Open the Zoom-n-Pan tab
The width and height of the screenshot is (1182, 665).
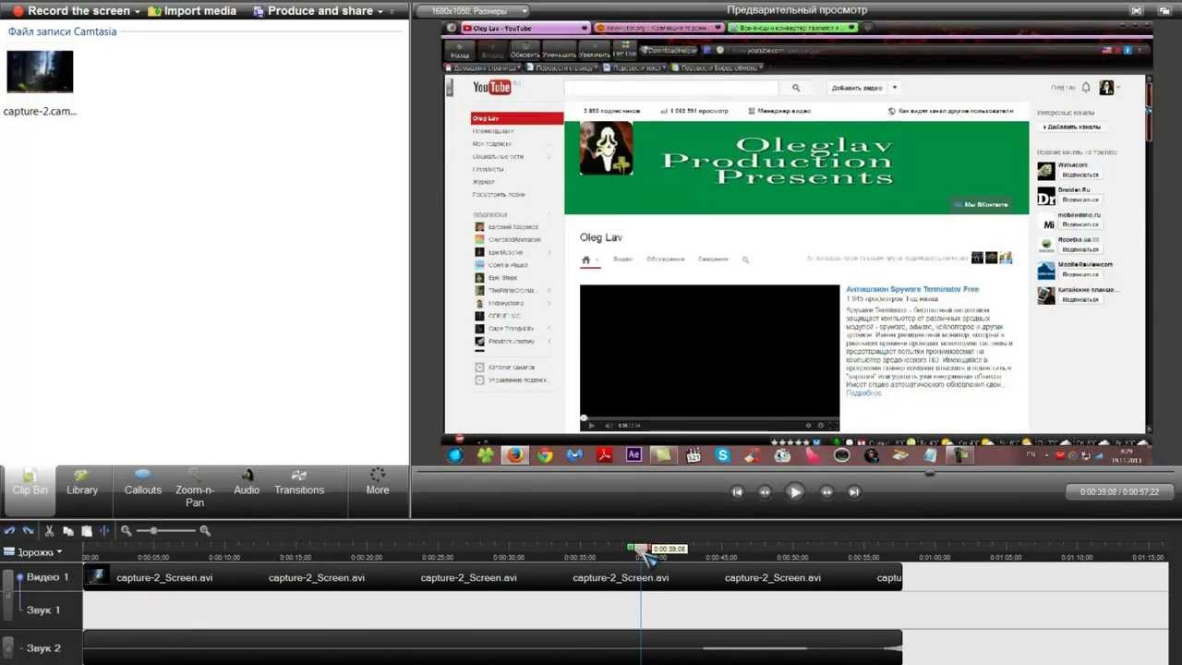click(x=195, y=488)
